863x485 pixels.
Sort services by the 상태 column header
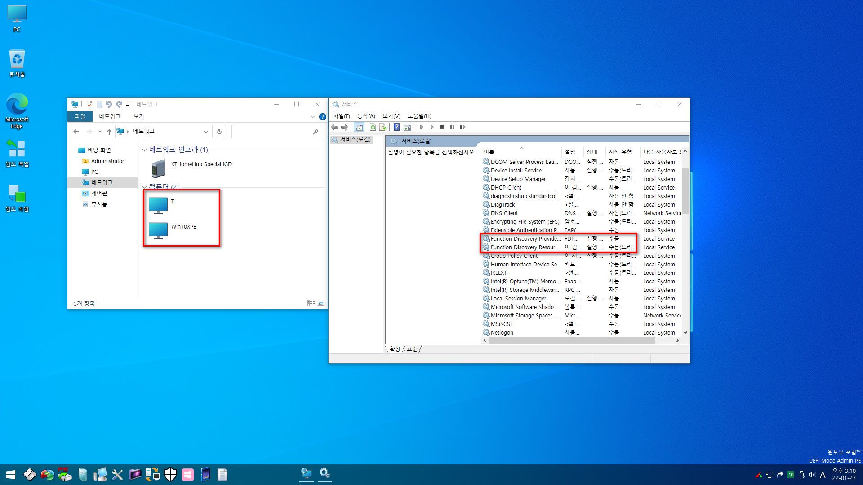tap(594, 152)
